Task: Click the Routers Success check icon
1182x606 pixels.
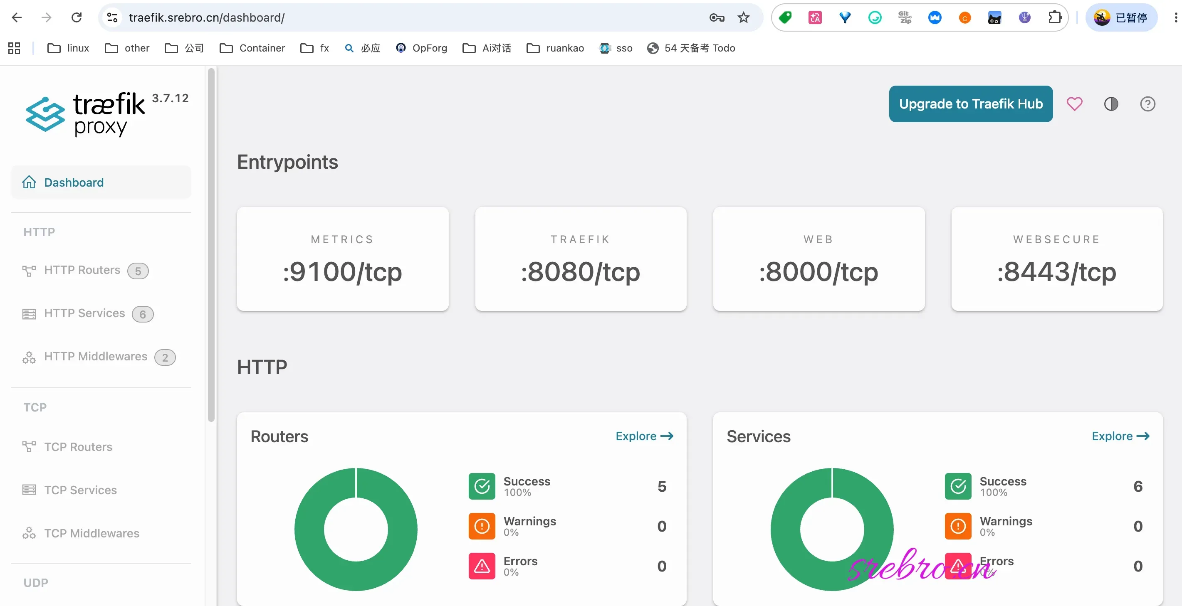Action: click(x=482, y=486)
